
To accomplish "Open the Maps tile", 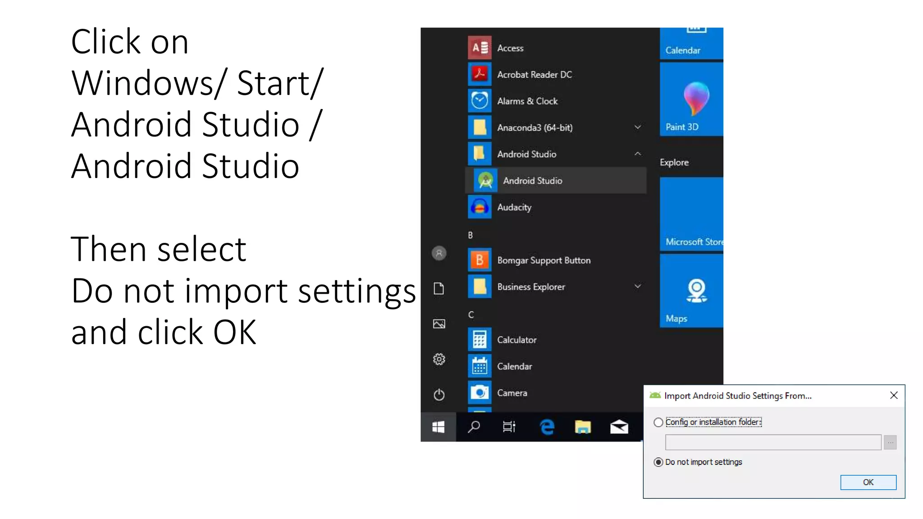I will [x=691, y=291].
